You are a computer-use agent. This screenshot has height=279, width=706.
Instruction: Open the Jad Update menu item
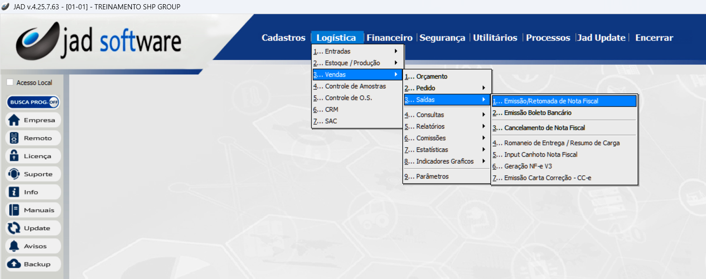[601, 38]
